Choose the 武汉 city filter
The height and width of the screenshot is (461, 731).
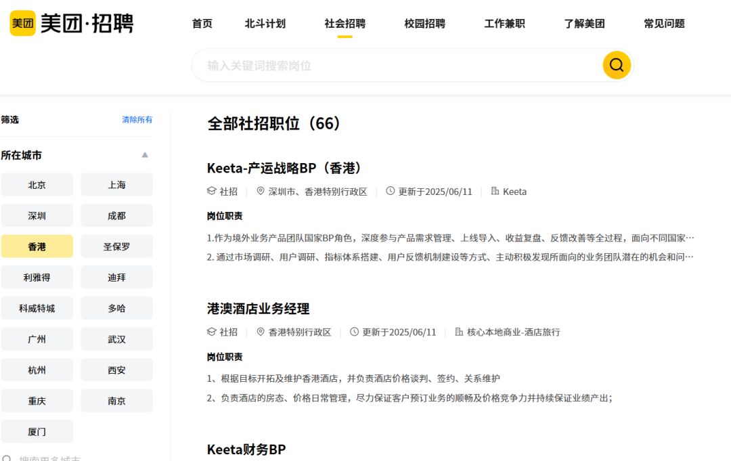(x=116, y=339)
